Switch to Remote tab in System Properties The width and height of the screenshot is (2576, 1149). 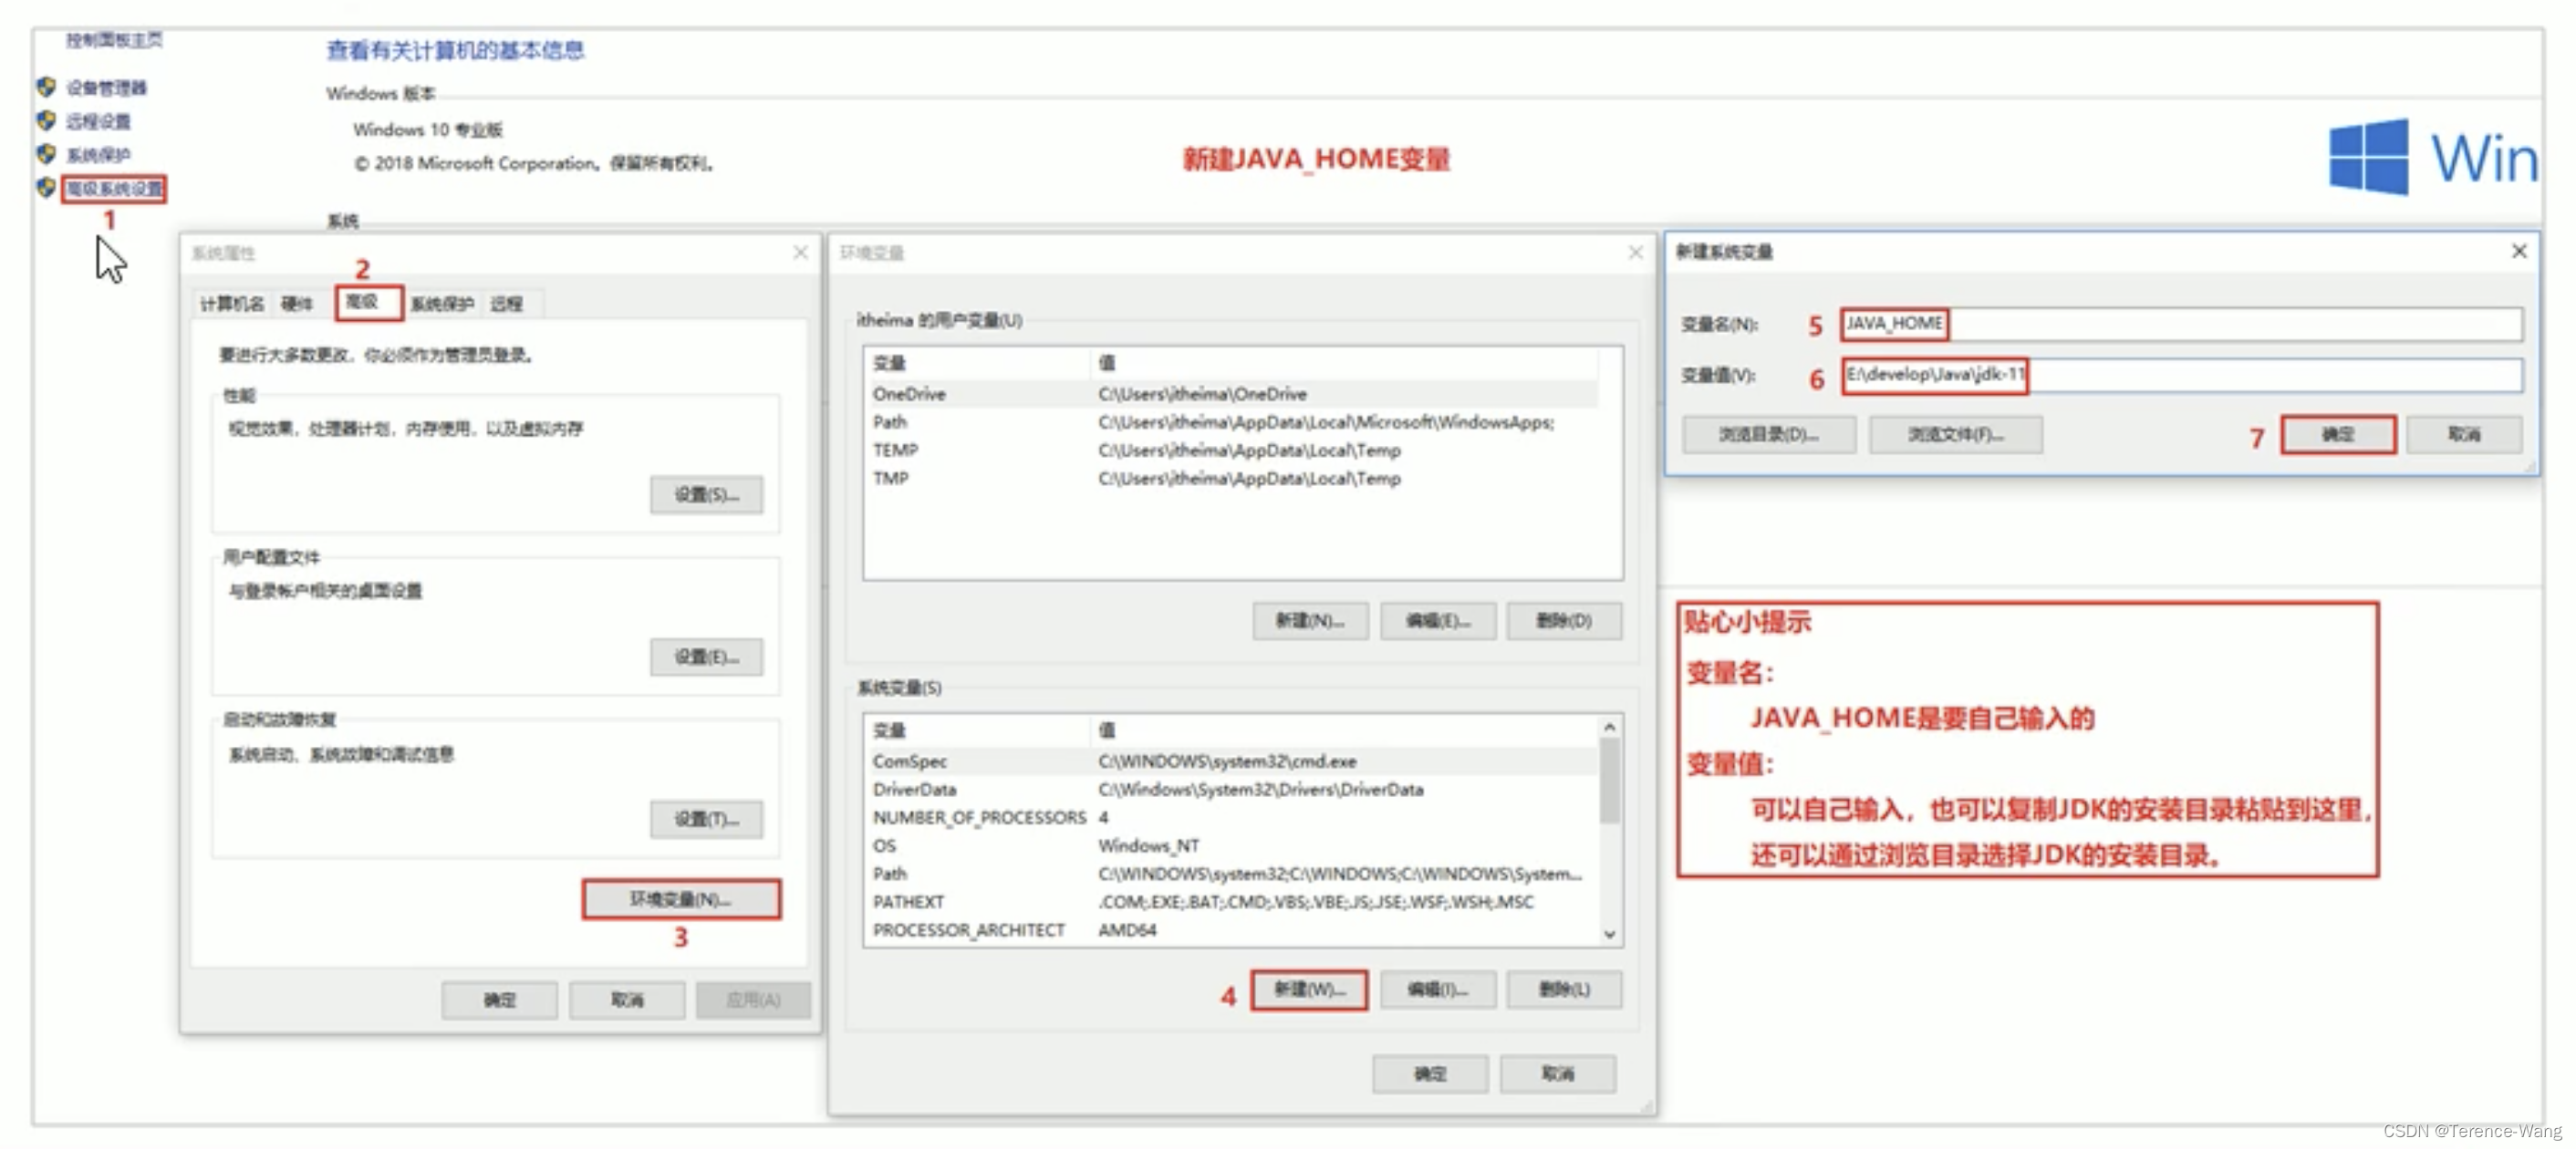(x=507, y=303)
